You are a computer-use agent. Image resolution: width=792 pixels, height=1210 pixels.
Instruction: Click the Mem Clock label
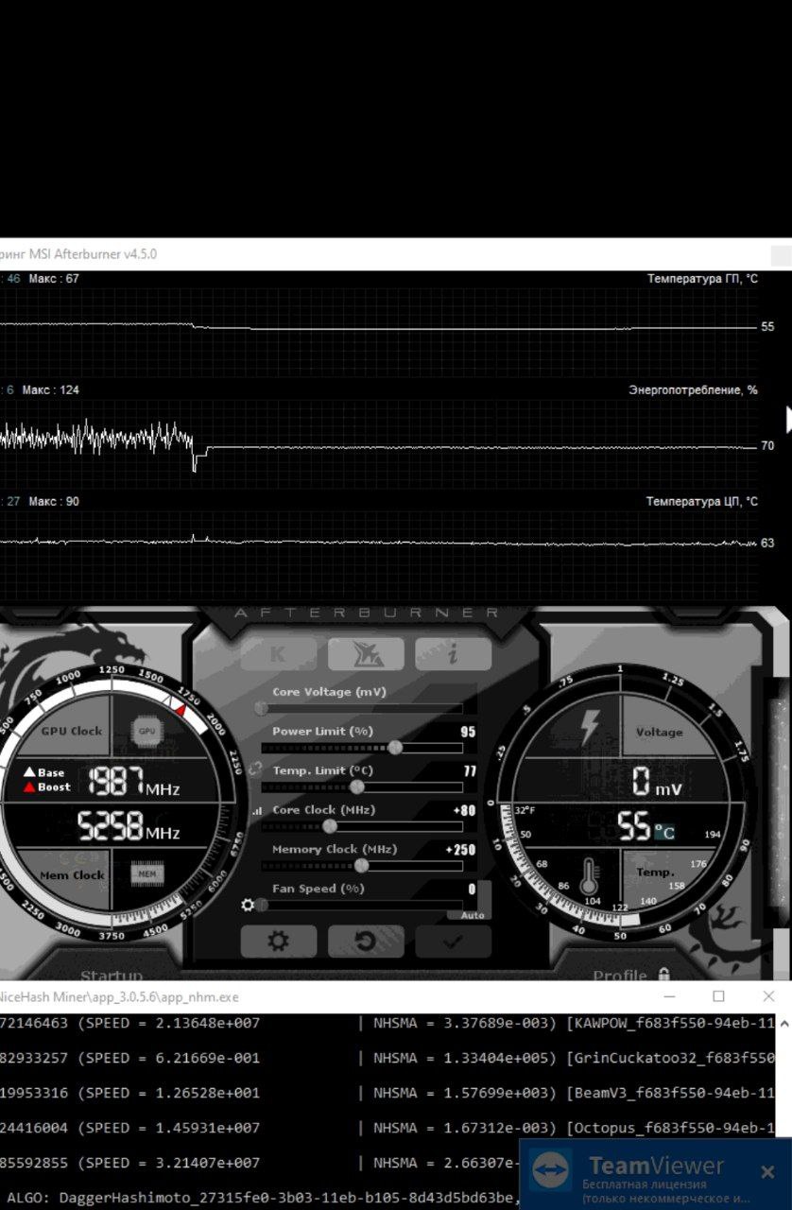72,875
